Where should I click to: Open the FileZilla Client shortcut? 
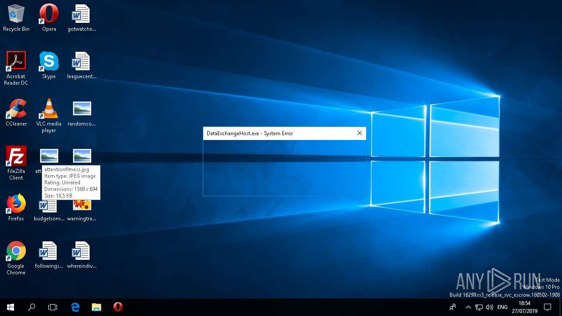tap(16, 163)
